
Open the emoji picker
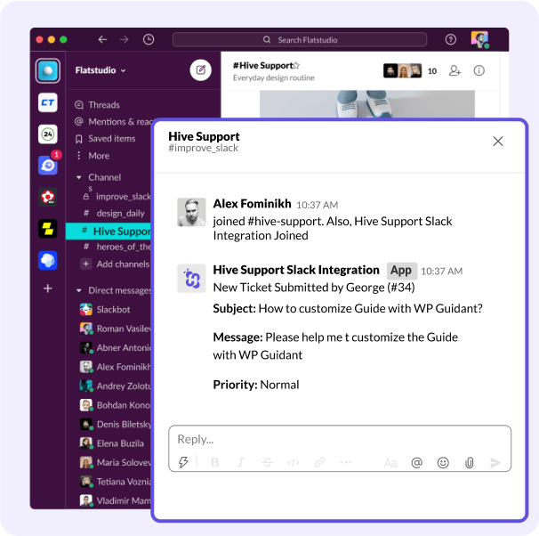443,463
